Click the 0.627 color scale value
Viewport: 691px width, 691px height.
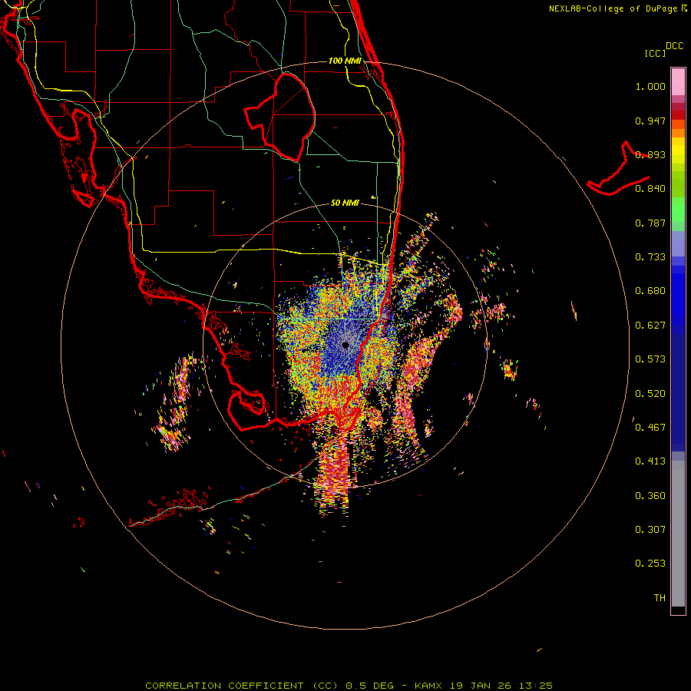pyautogui.click(x=650, y=326)
